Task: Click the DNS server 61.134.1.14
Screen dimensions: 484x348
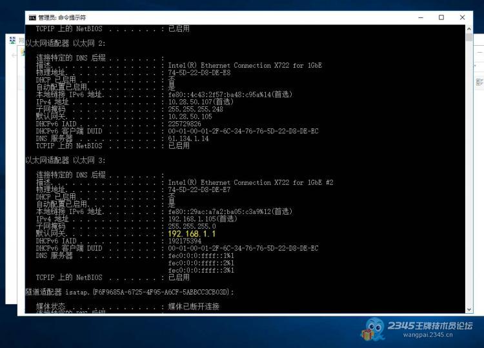Action: pyautogui.click(x=188, y=139)
